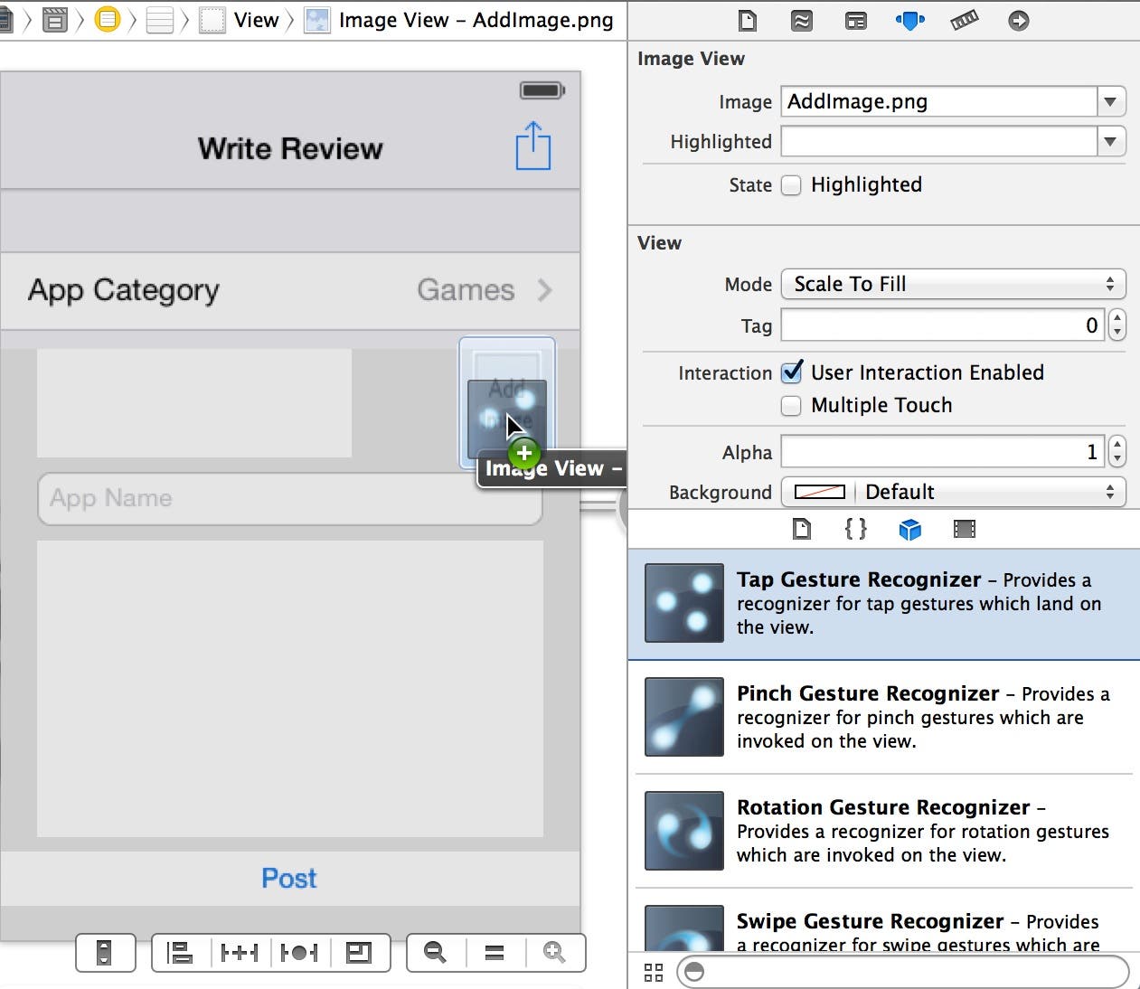This screenshot has width=1140, height=989.
Task: Click the Tap Gesture Recognizer icon
Action: pyautogui.click(x=684, y=603)
